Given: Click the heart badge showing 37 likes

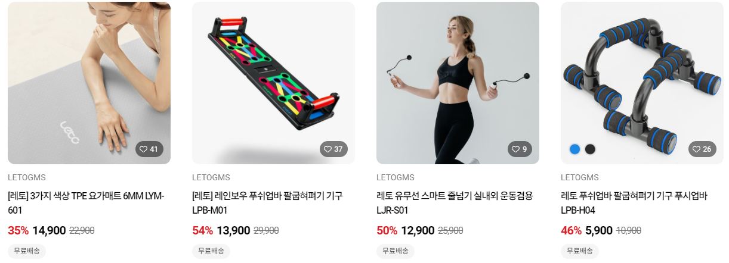Looking at the screenshot, I should [x=333, y=149].
